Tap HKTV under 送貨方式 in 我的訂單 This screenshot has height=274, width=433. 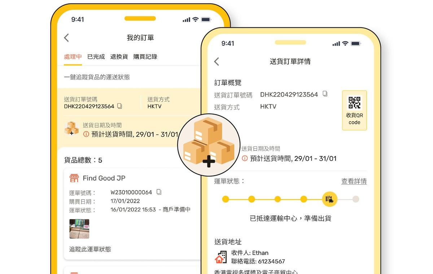154,106
